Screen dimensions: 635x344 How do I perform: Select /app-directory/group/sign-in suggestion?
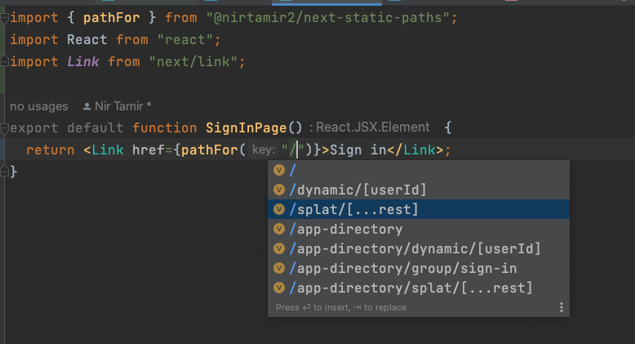coord(419,268)
